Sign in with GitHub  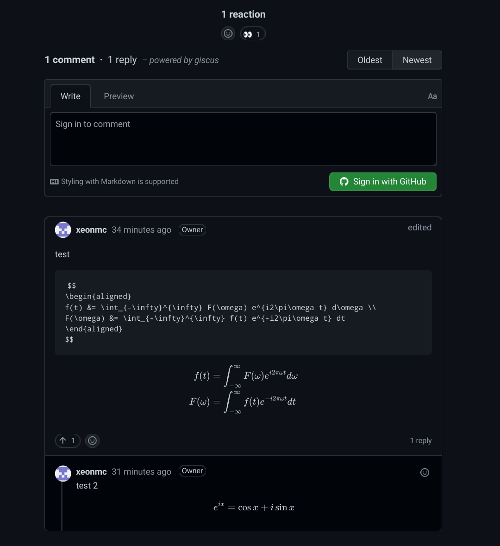pos(382,181)
